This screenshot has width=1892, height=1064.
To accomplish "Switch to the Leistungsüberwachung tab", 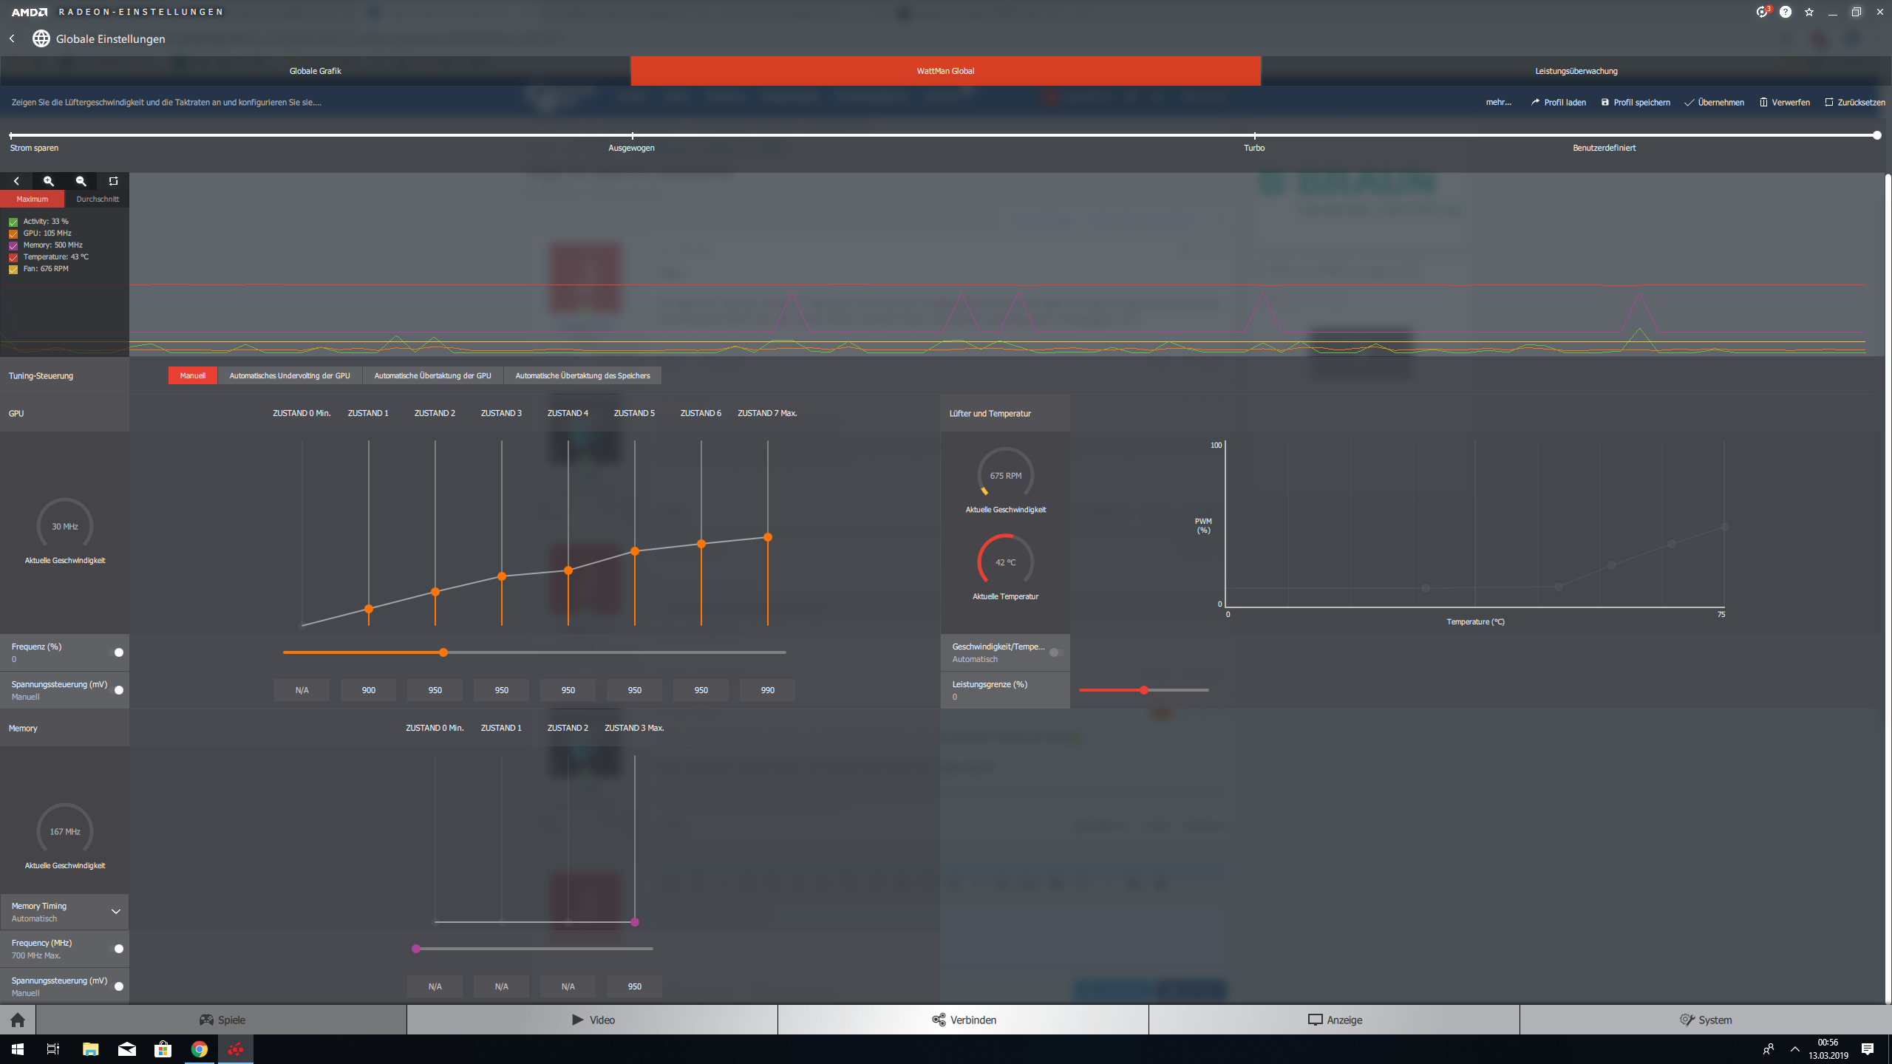I will [x=1576, y=71].
